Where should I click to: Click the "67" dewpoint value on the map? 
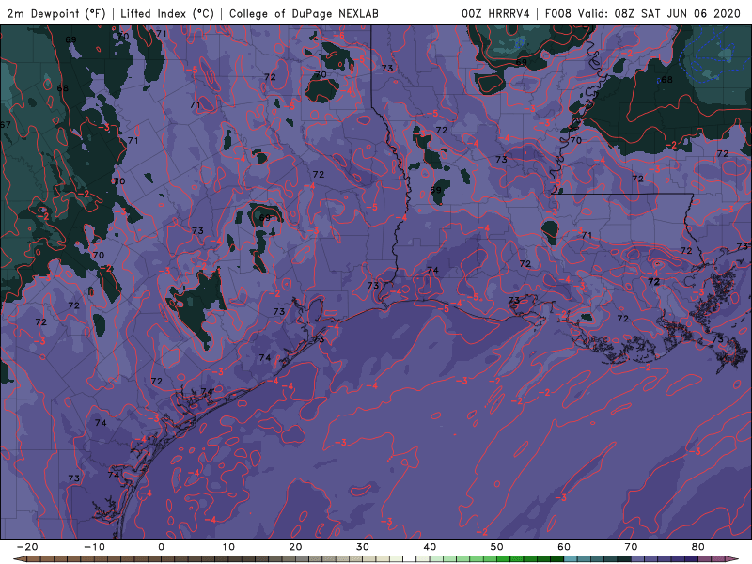point(6,125)
